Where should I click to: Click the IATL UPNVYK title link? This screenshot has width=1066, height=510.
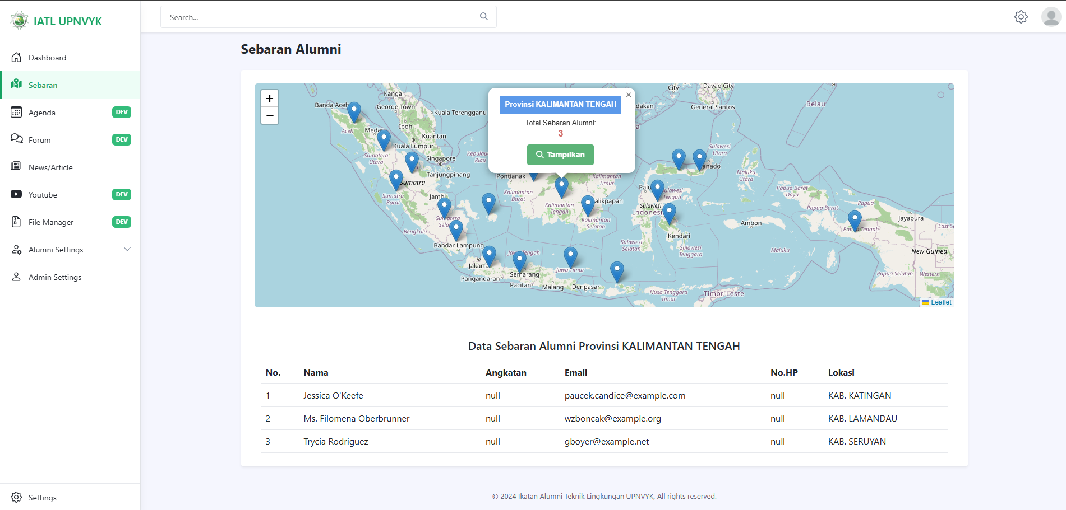pos(67,21)
